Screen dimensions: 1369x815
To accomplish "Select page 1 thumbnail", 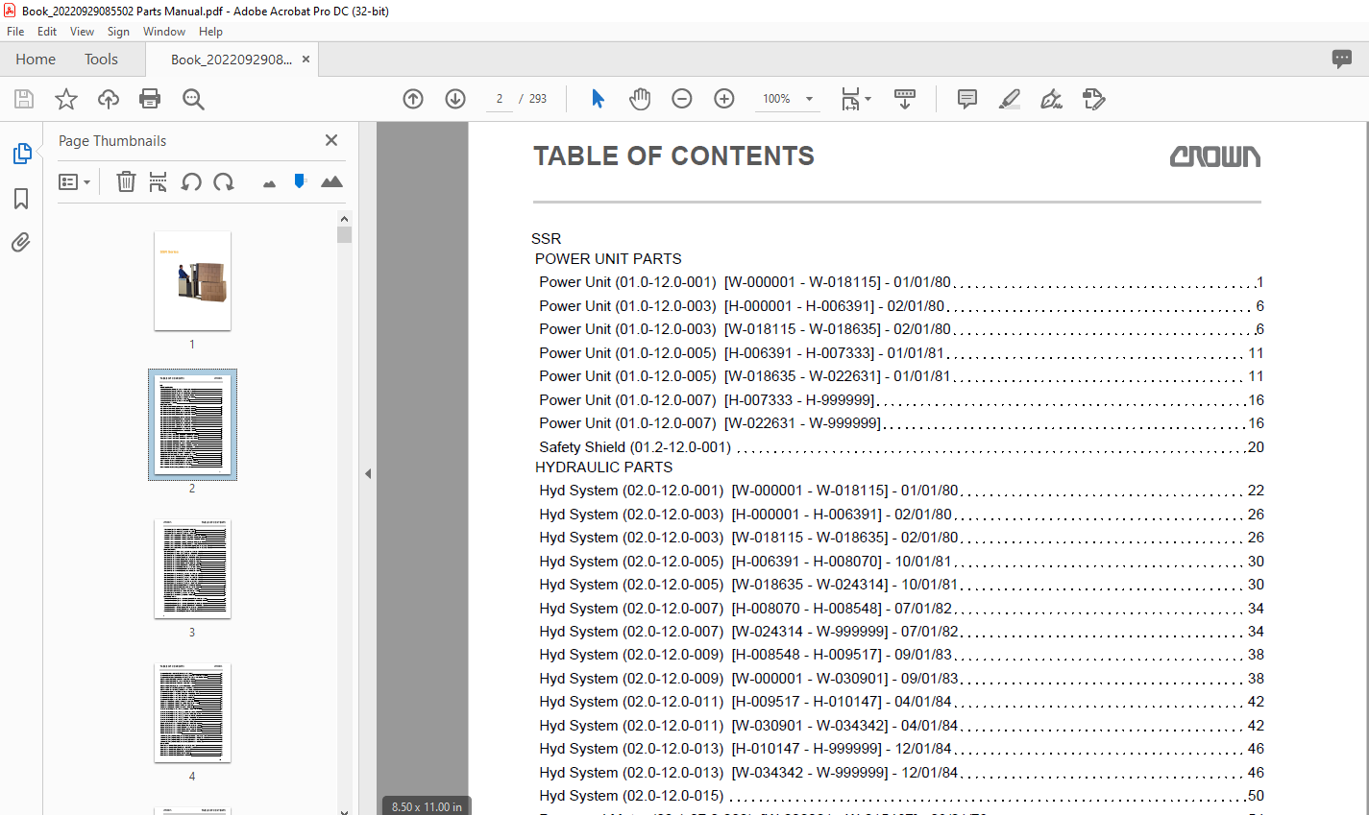I will click(192, 280).
